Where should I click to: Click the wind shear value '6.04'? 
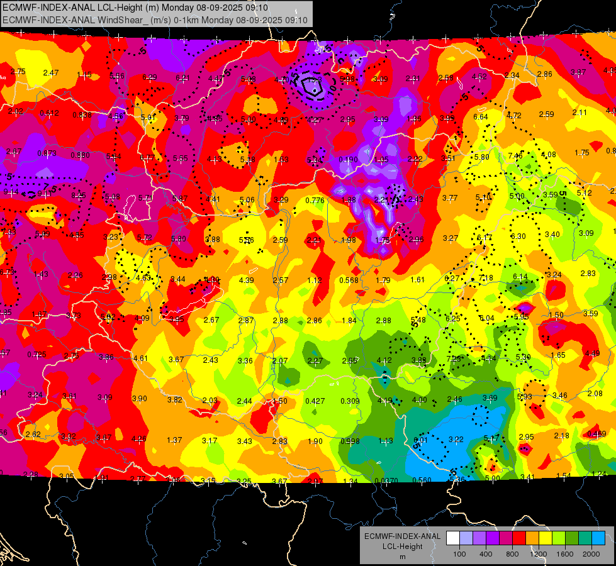point(487,318)
